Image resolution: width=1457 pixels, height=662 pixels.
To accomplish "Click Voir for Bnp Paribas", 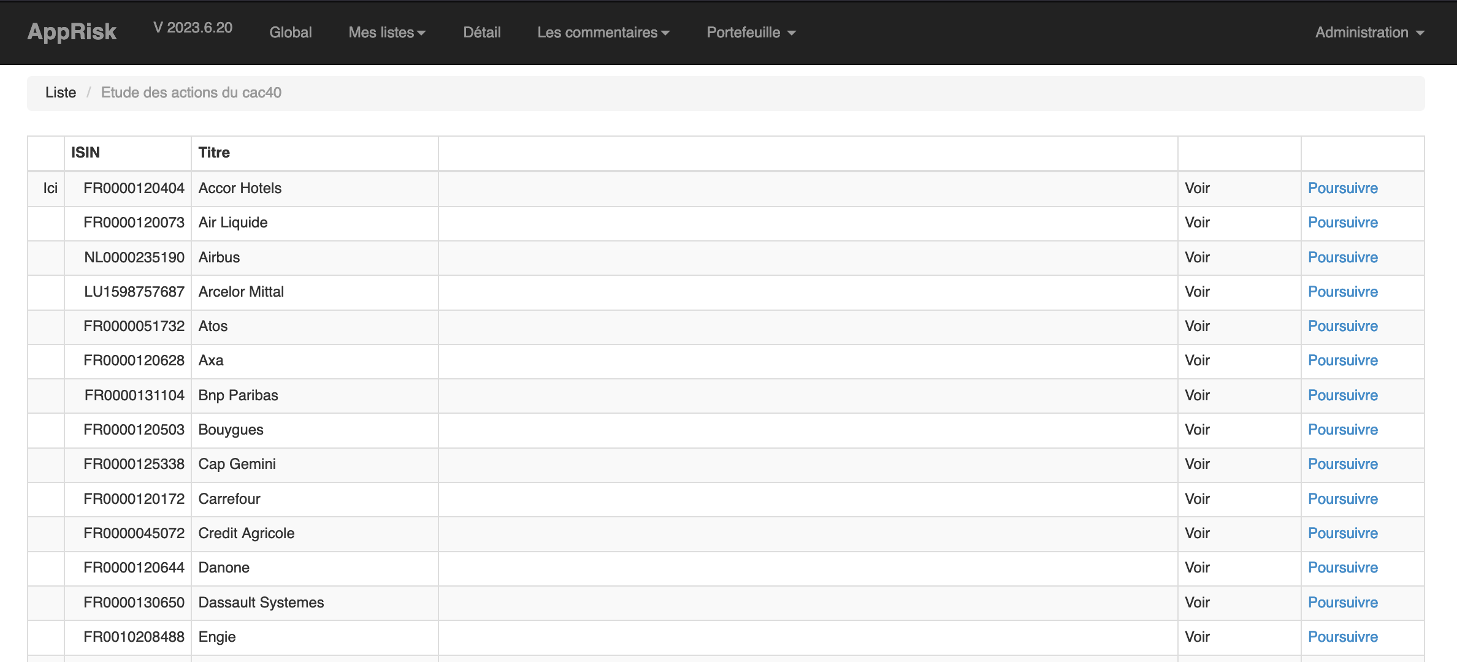I will pyautogui.click(x=1197, y=395).
